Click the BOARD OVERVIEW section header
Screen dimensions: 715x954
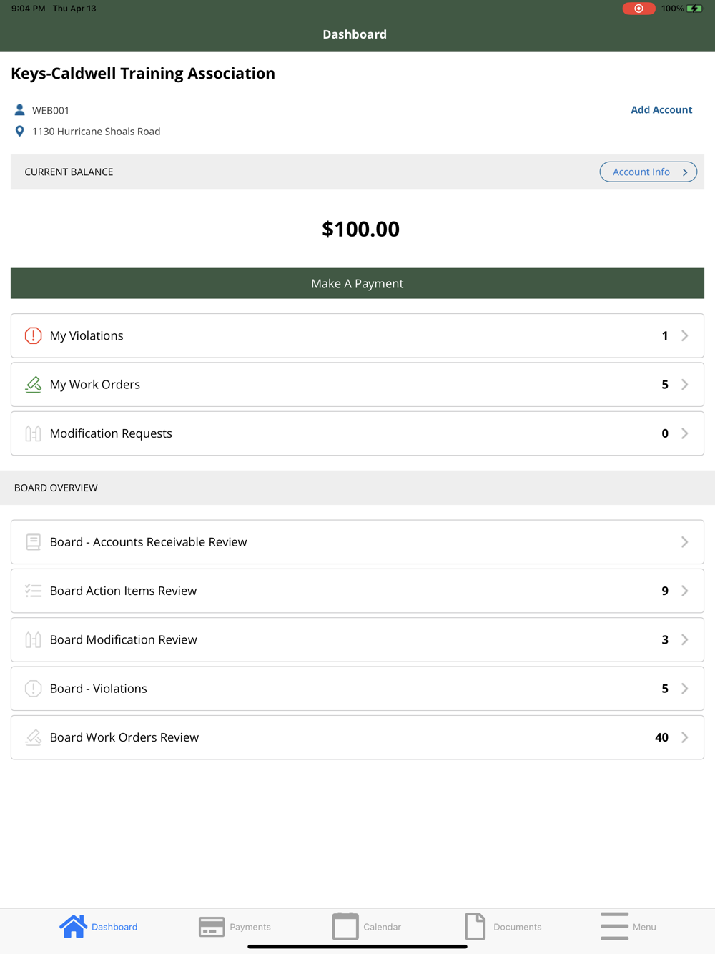(x=56, y=488)
